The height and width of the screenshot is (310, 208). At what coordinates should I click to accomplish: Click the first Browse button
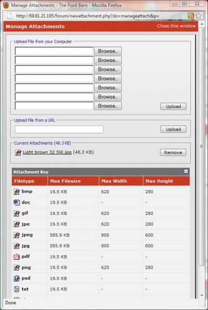pos(108,51)
